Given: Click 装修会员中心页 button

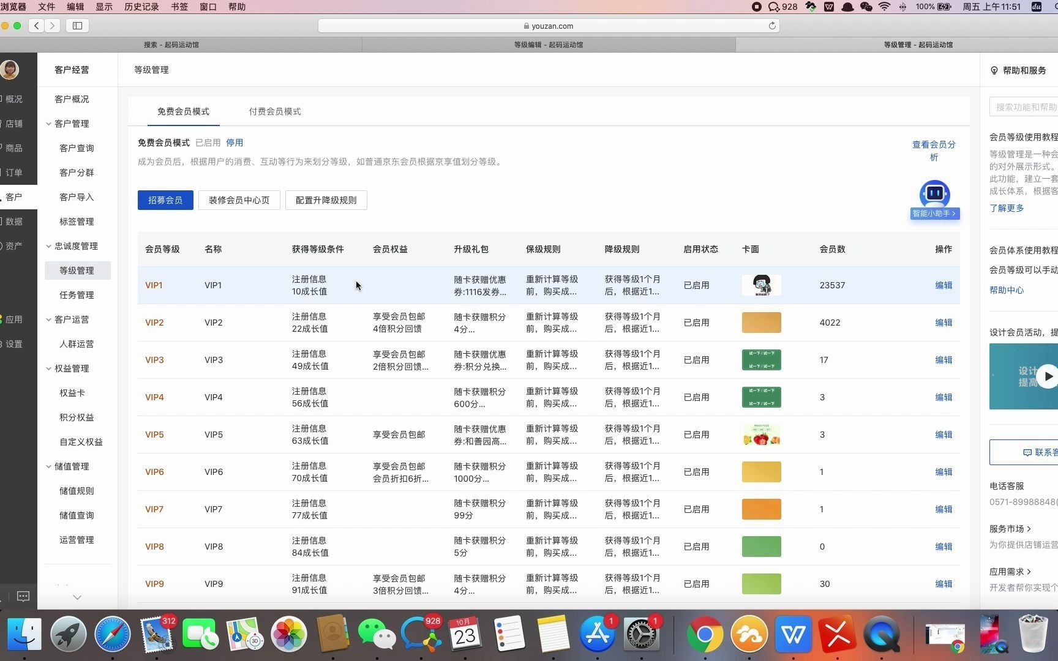Looking at the screenshot, I should (x=239, y=200).
